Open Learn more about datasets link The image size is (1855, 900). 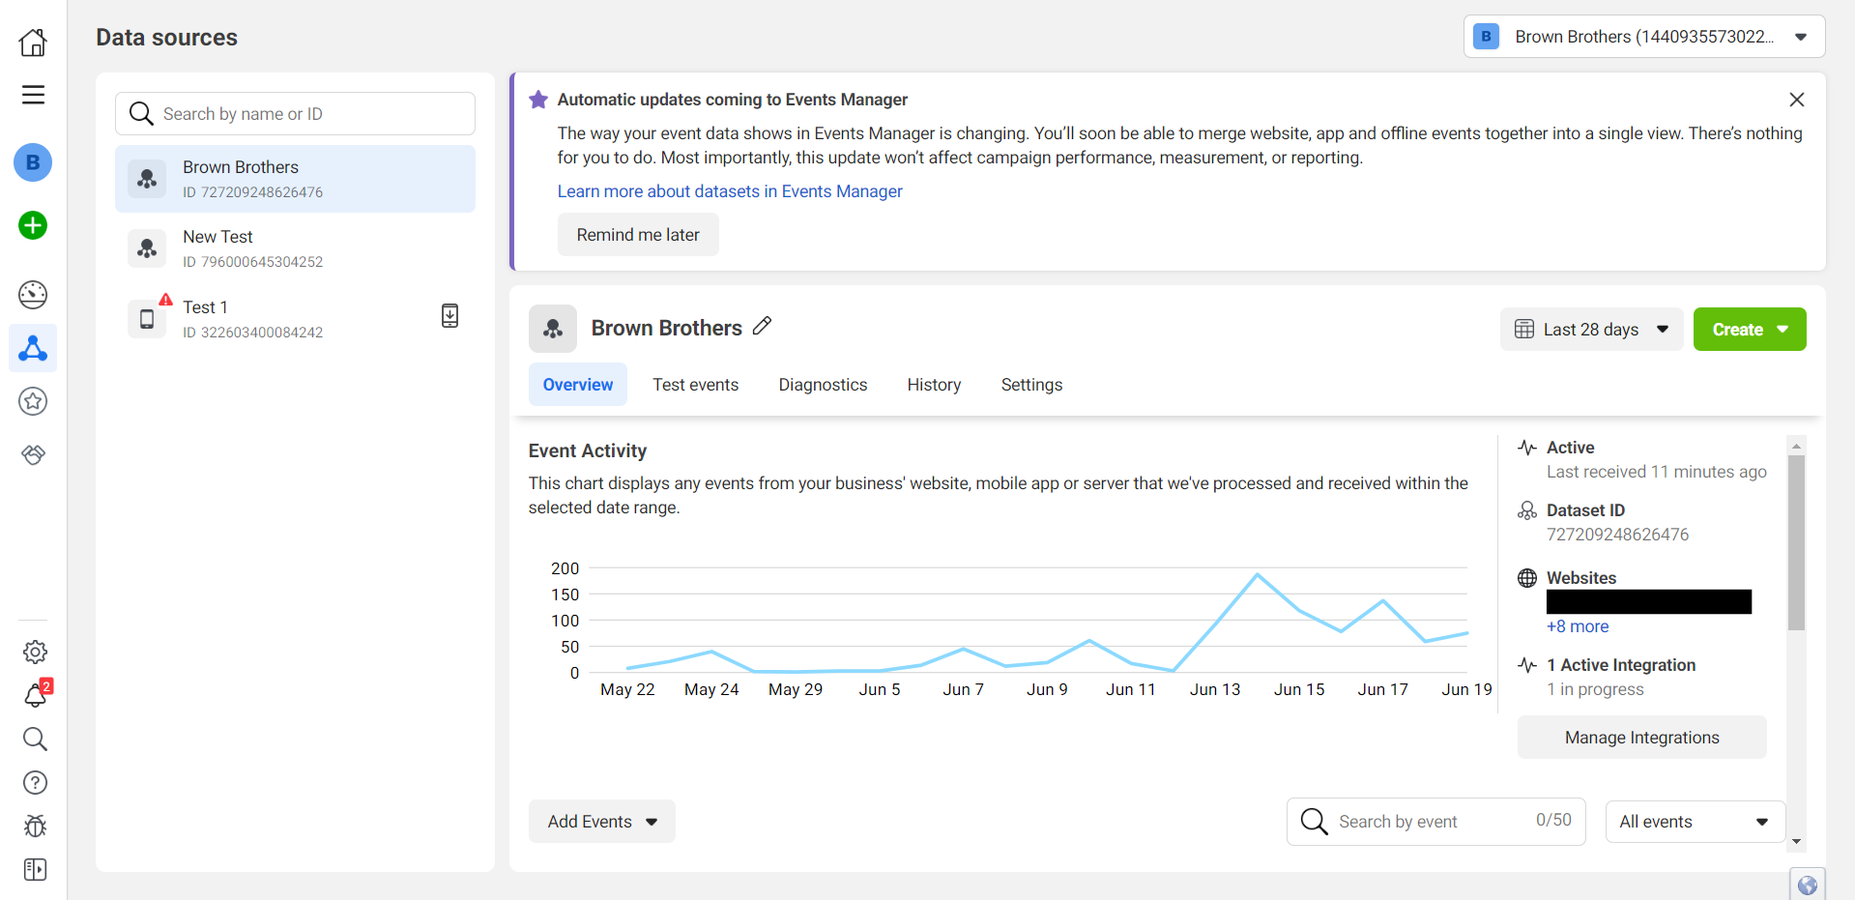point(730,191)
